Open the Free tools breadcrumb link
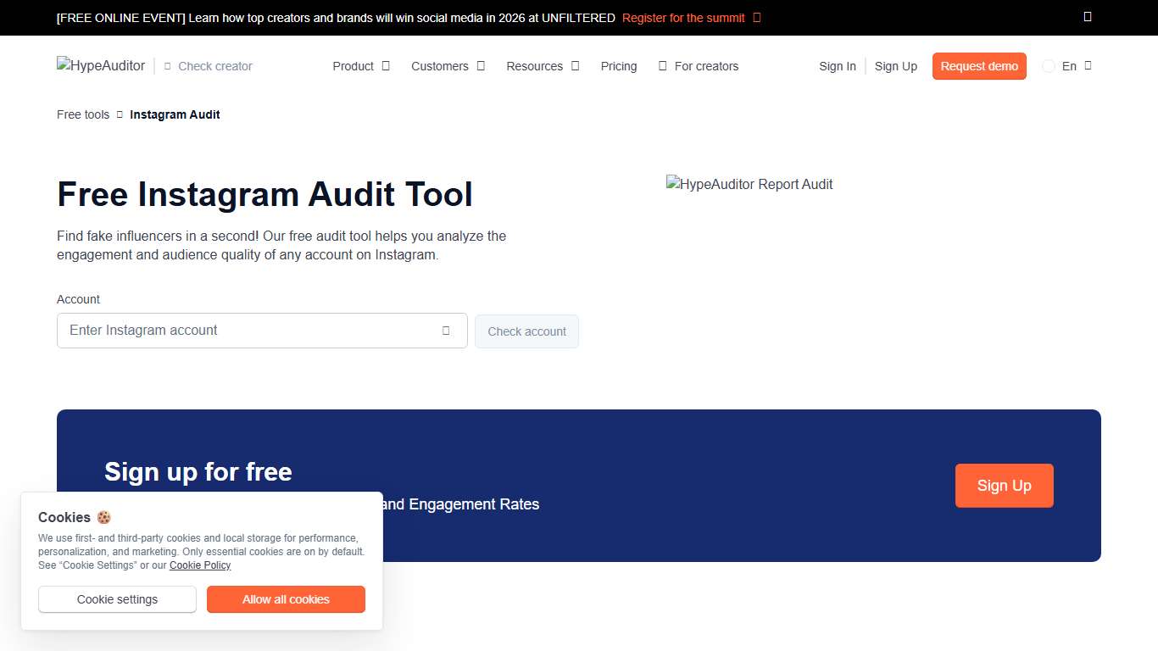 pyautogui.click(x=82, y=114)
